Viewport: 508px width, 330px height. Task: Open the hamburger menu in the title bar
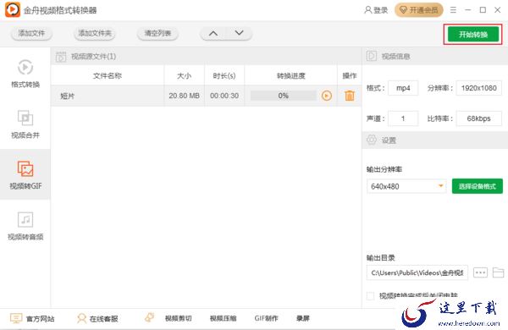point(453,10)
